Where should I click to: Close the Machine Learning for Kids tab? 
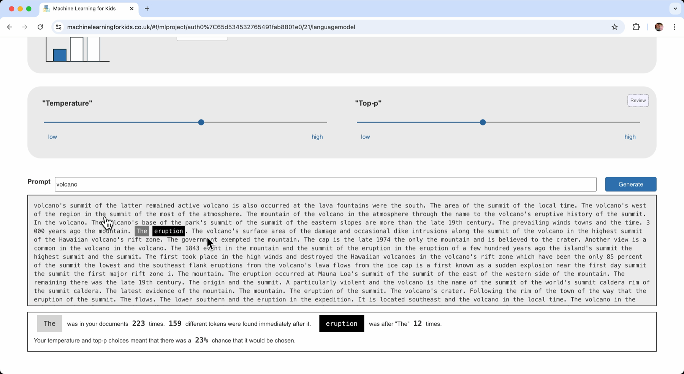[131, 9]
